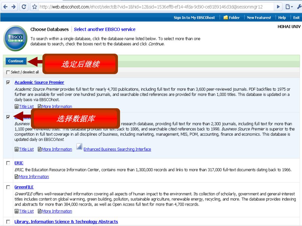
Task: Click the More Information icon under Academic Source Premier
Action: (40, 107)
